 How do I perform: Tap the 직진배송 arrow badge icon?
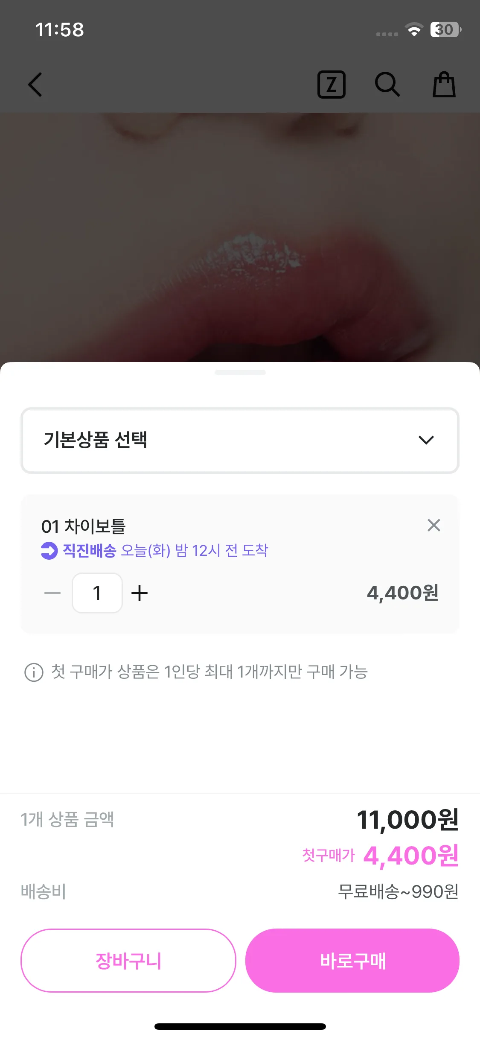click(x=49, y=550)
